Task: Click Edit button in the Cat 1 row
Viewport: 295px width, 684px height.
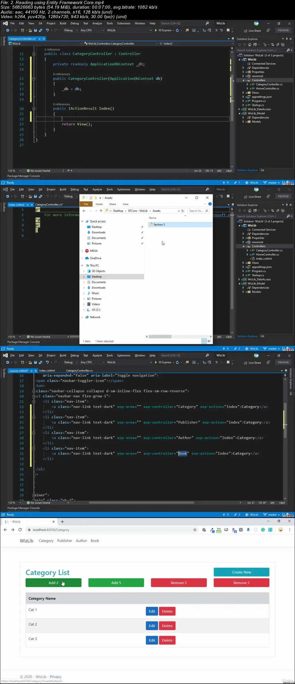Action: pos(152,611)
